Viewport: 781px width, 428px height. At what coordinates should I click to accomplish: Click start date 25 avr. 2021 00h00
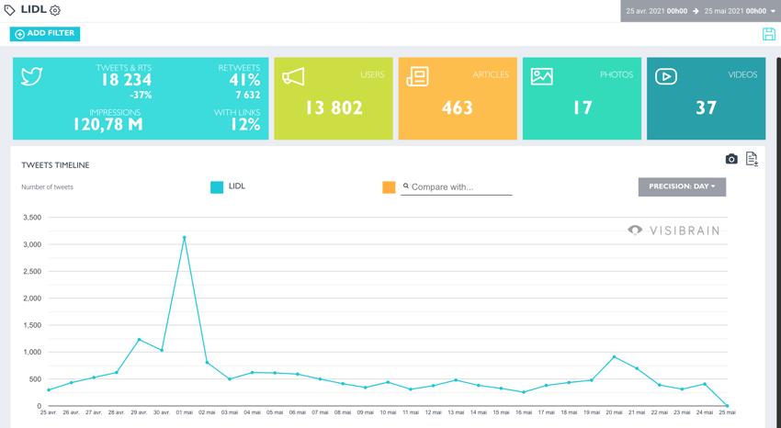[656, 11]
